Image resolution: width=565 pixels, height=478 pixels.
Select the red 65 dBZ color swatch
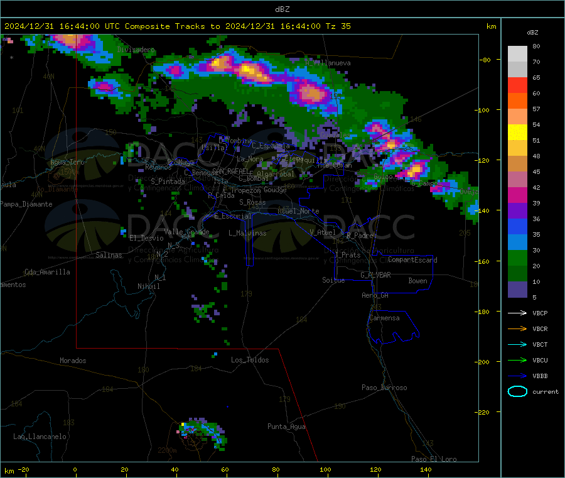(517, 85)
